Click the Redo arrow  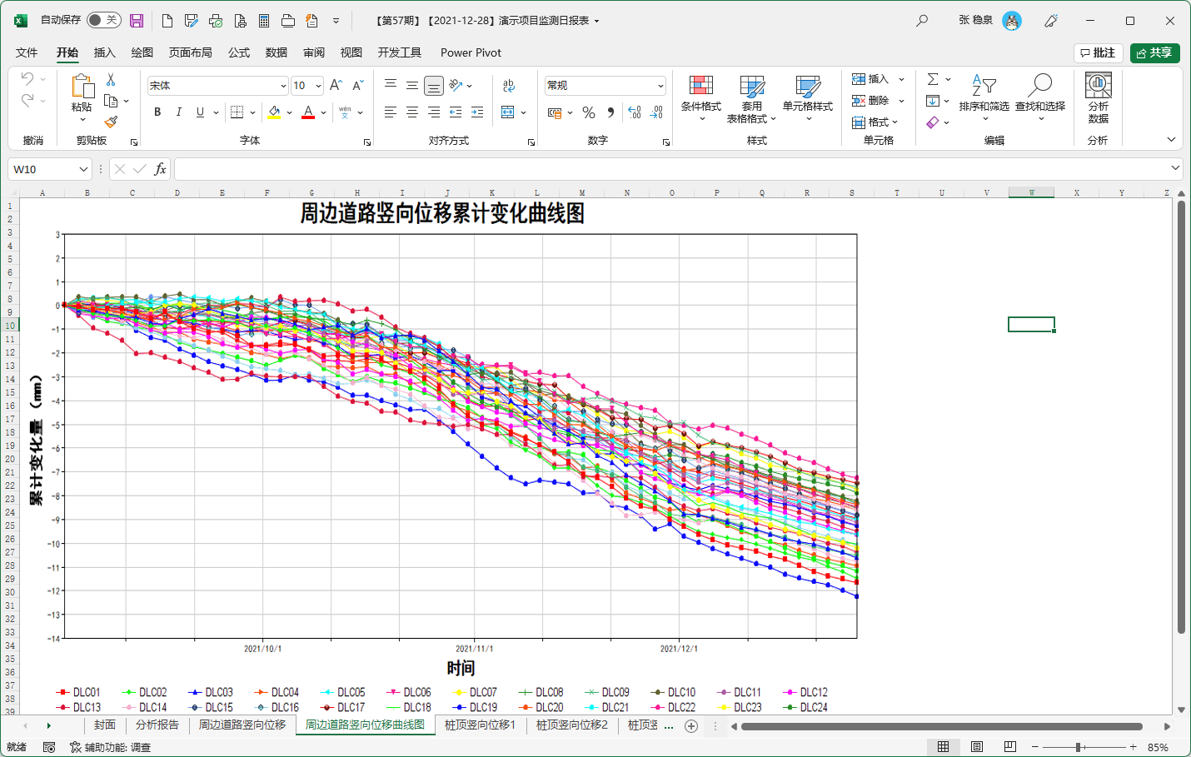(27, 100)
